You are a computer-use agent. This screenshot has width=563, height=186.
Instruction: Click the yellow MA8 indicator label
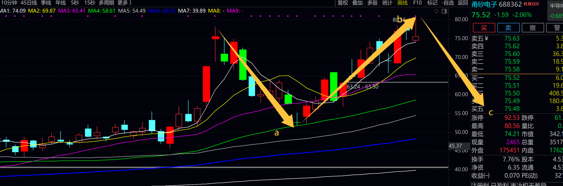coord(216,11)
